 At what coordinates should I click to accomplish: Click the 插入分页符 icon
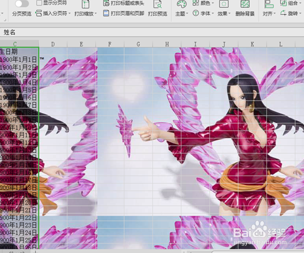coord(39,13)
